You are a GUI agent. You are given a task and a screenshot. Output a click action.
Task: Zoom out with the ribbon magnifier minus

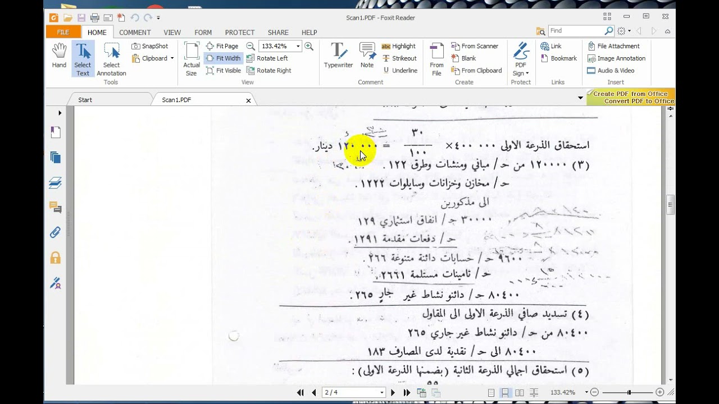tap(251, 46)
